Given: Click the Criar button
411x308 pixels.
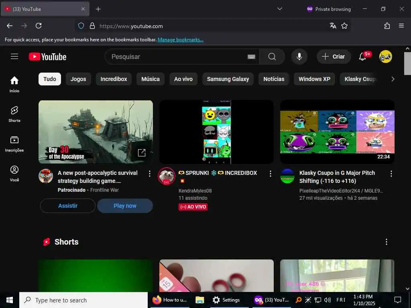Looking at the screenshot, I should point(334,57).
